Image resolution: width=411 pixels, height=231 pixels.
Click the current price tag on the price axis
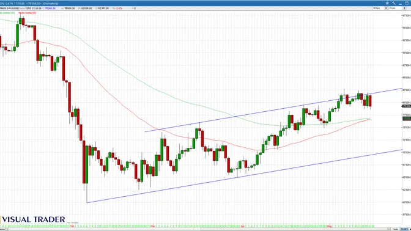pyautogui.click(x=407, y=106)
